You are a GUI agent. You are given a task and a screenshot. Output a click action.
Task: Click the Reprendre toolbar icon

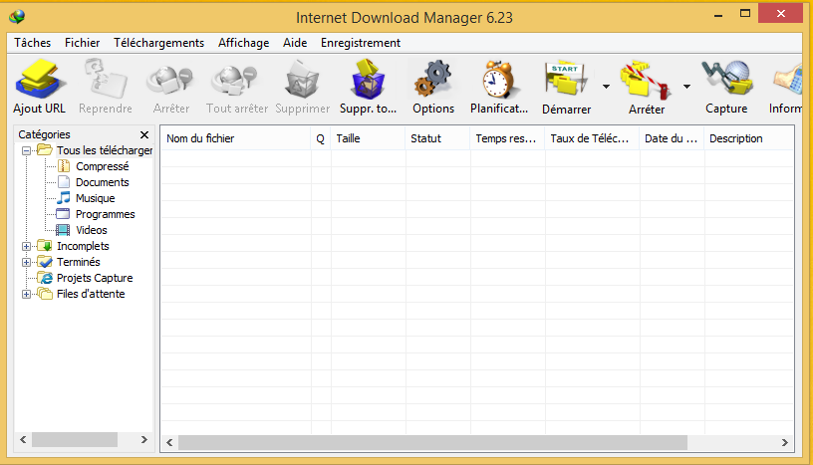point(106,79)
